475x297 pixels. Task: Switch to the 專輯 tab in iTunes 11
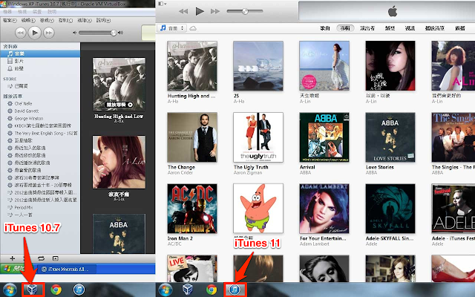click(x=345, y=28)
